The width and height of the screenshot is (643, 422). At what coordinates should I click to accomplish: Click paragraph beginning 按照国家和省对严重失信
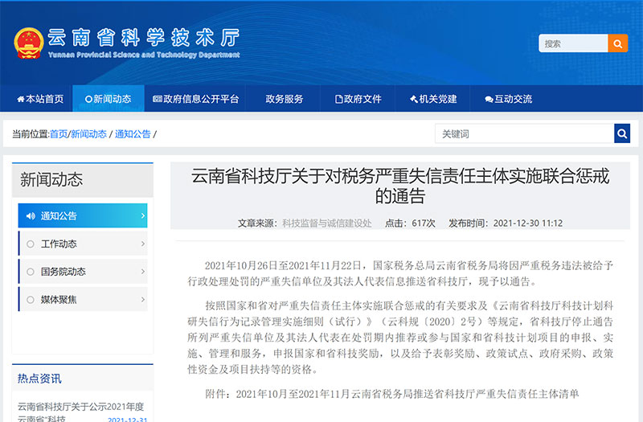pyautogui.click(x=400, y=338)
